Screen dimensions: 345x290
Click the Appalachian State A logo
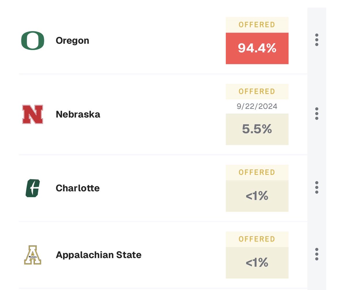[32, 255]
